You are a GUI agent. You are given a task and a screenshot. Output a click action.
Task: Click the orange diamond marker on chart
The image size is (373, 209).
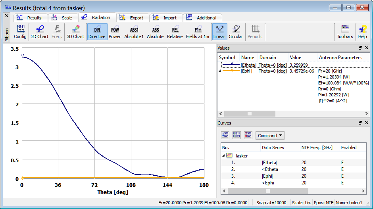point(22,178)
